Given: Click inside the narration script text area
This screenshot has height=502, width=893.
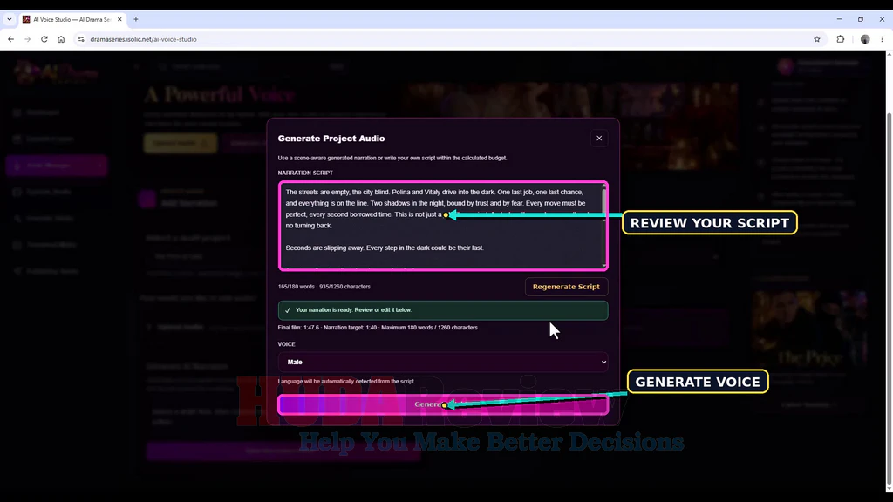Looking at the screenshot, I should click(442, 226).
